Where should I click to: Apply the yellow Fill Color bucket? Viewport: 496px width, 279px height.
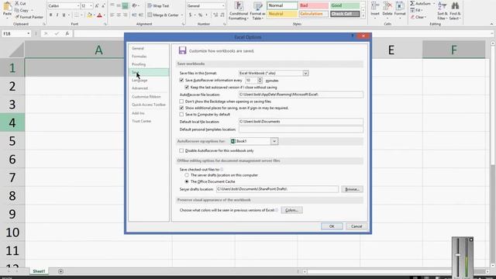pyautogui.click(x=90, y=15)
